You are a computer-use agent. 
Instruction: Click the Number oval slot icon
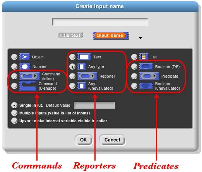click(x=25, y=66)
